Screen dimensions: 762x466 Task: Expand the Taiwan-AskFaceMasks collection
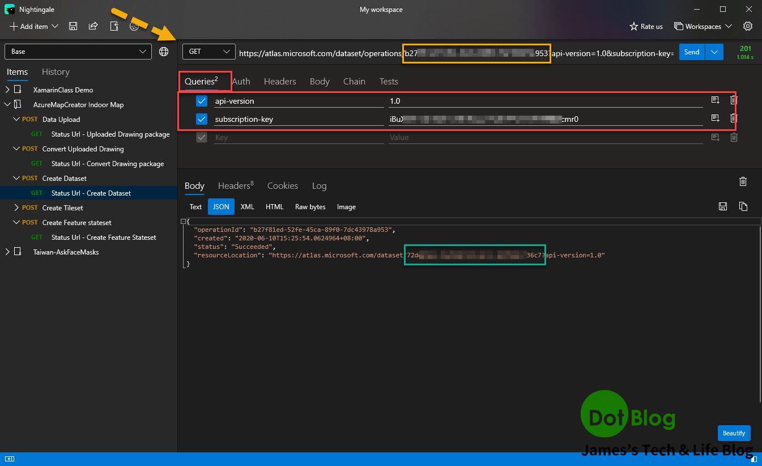tap(7, 252)
